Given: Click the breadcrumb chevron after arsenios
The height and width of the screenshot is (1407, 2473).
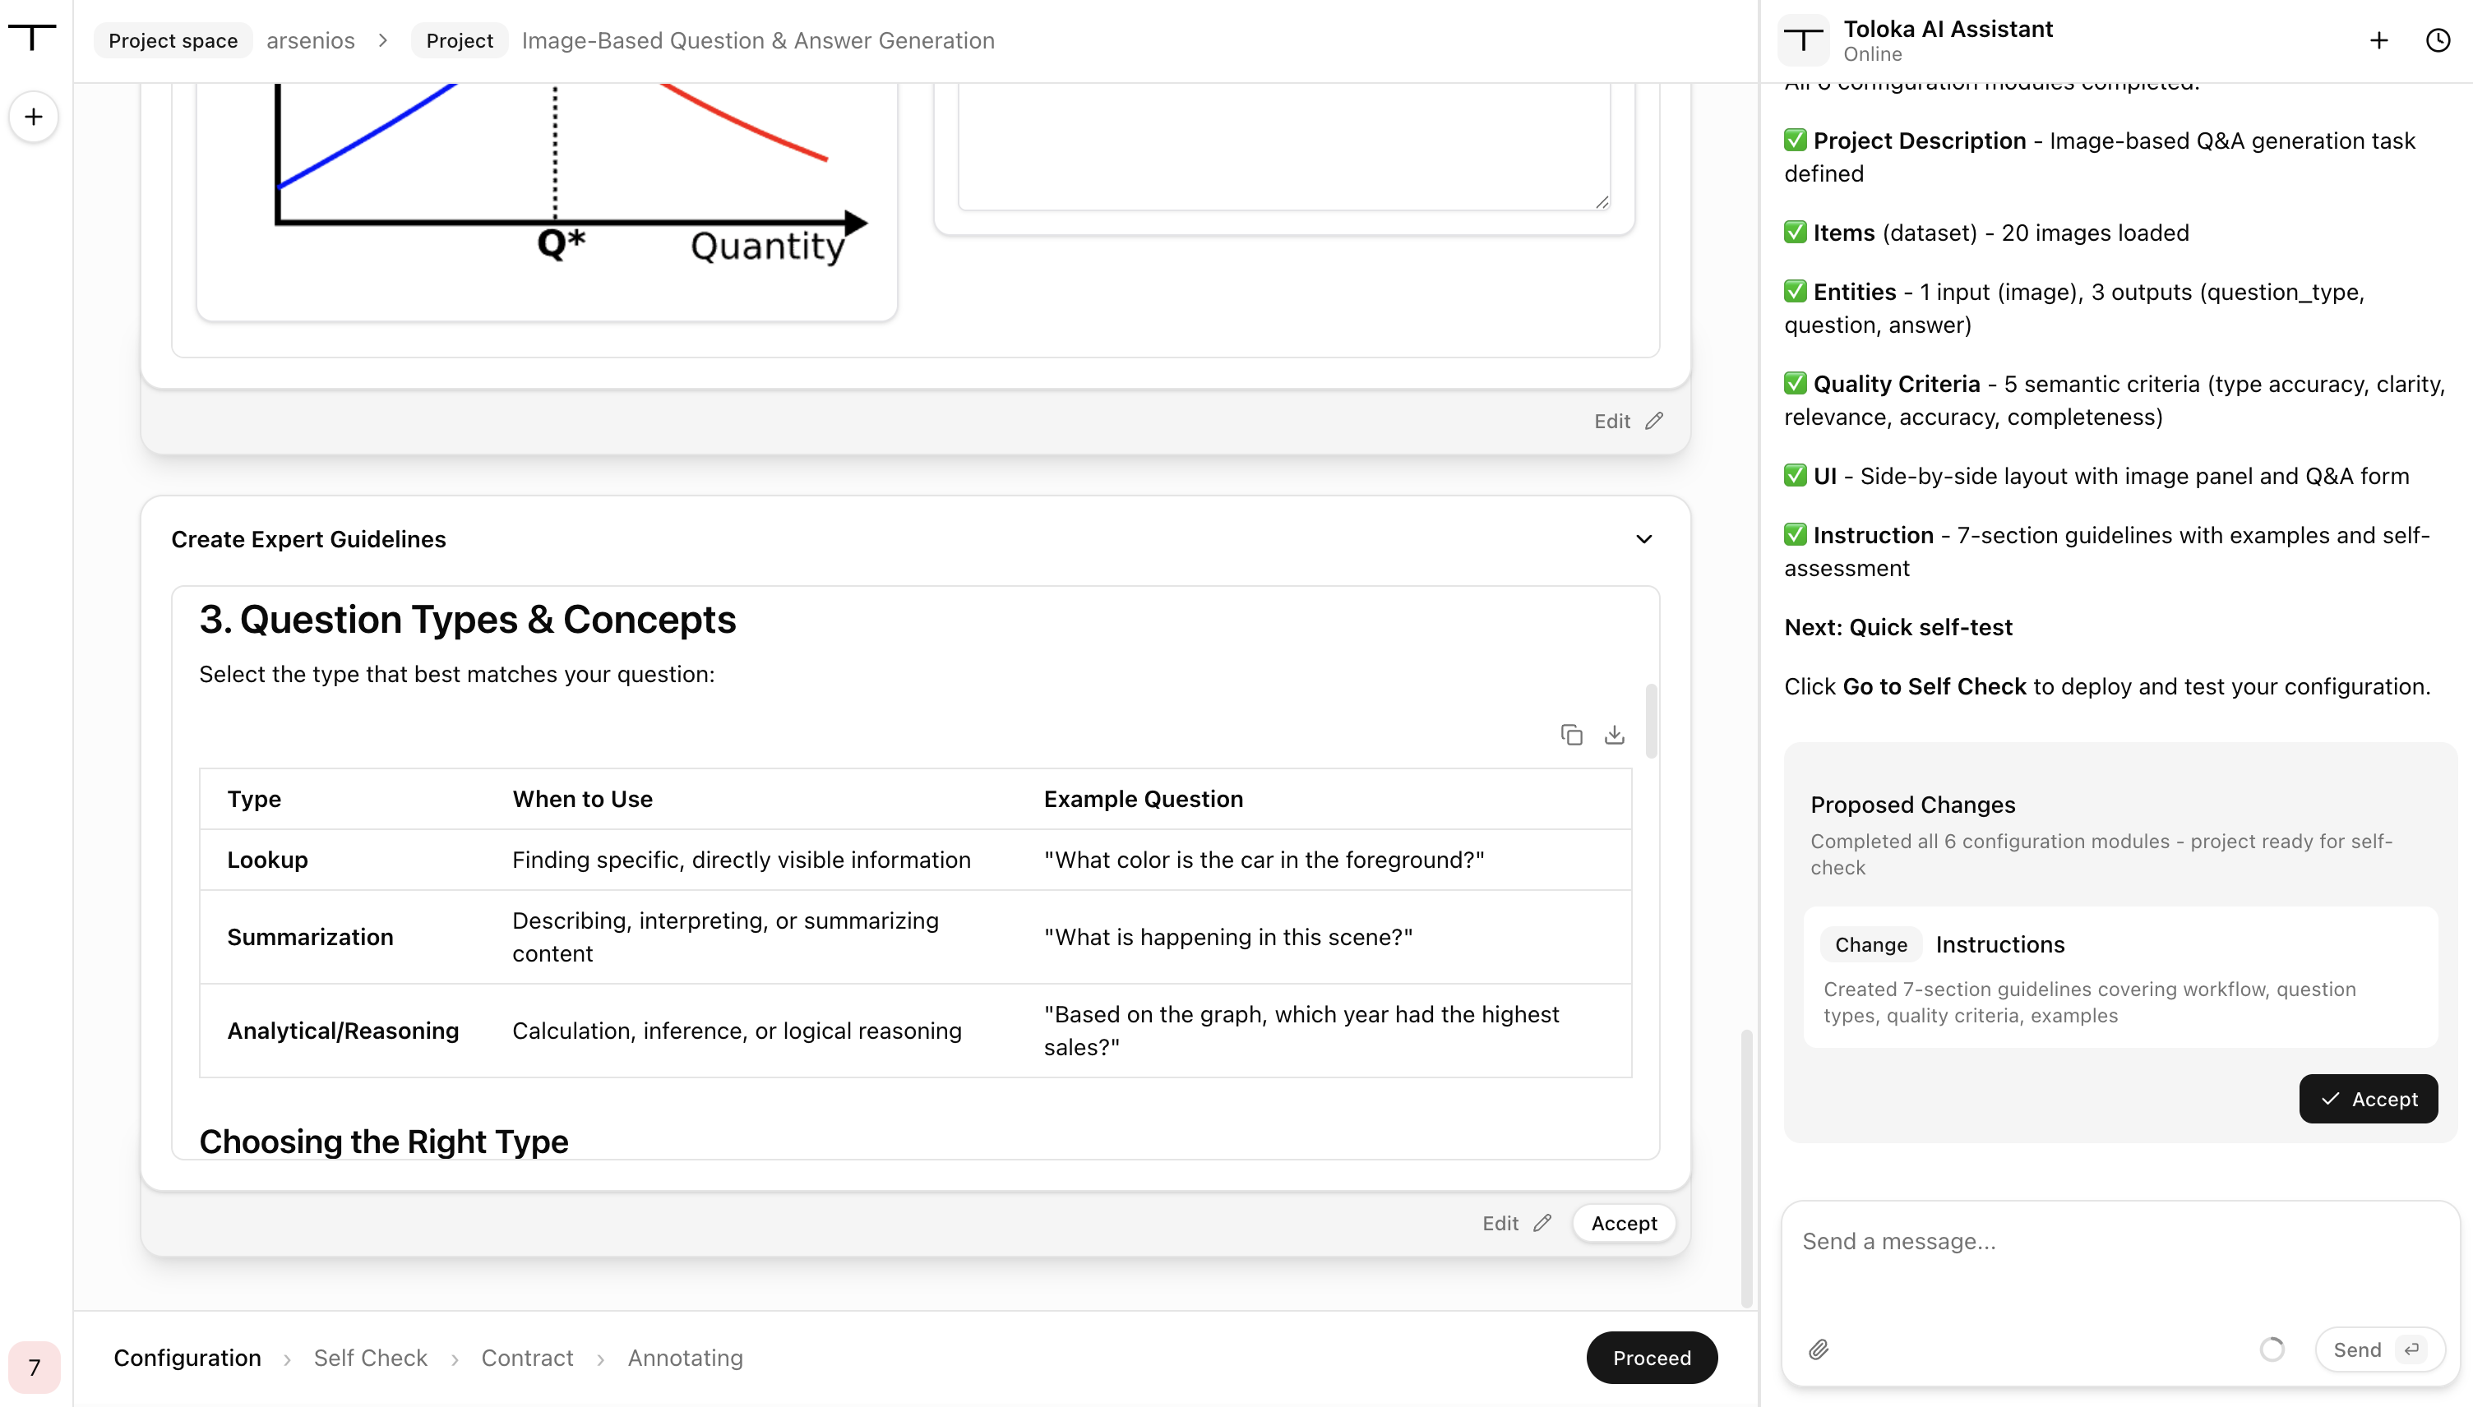Looking at the screenshot, I should point(382,40).
